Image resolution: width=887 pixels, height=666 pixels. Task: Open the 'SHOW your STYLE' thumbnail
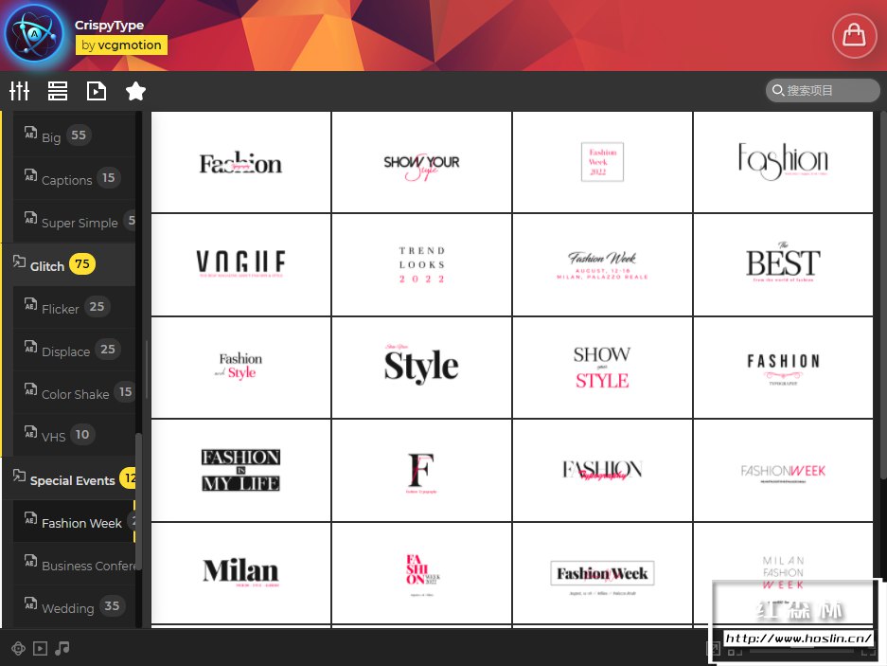coord(602,368)
